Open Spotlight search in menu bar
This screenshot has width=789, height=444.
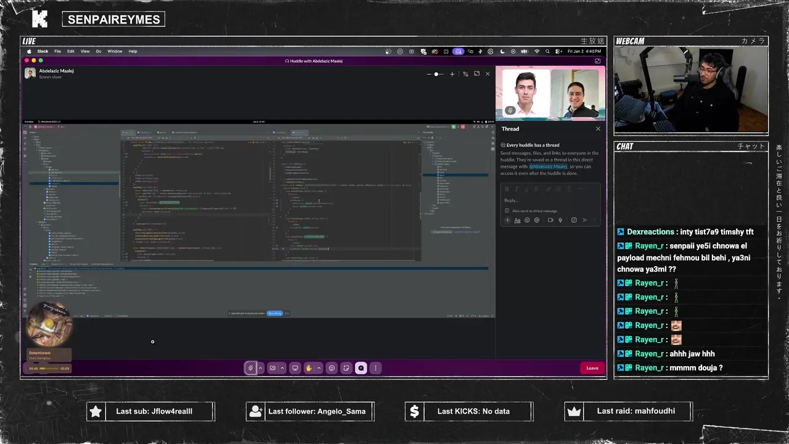point(548,51)
